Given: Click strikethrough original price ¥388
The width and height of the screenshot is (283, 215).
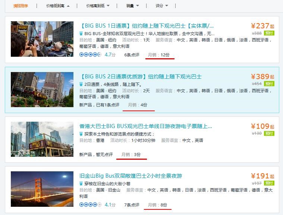Looking at the screenshot, I should click(257, 33).
